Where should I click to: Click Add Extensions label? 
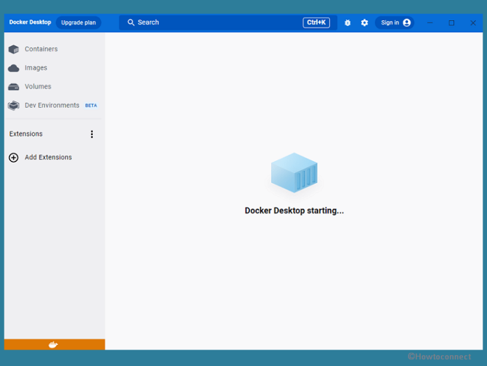pyautogui.click(x=48, y=157)
